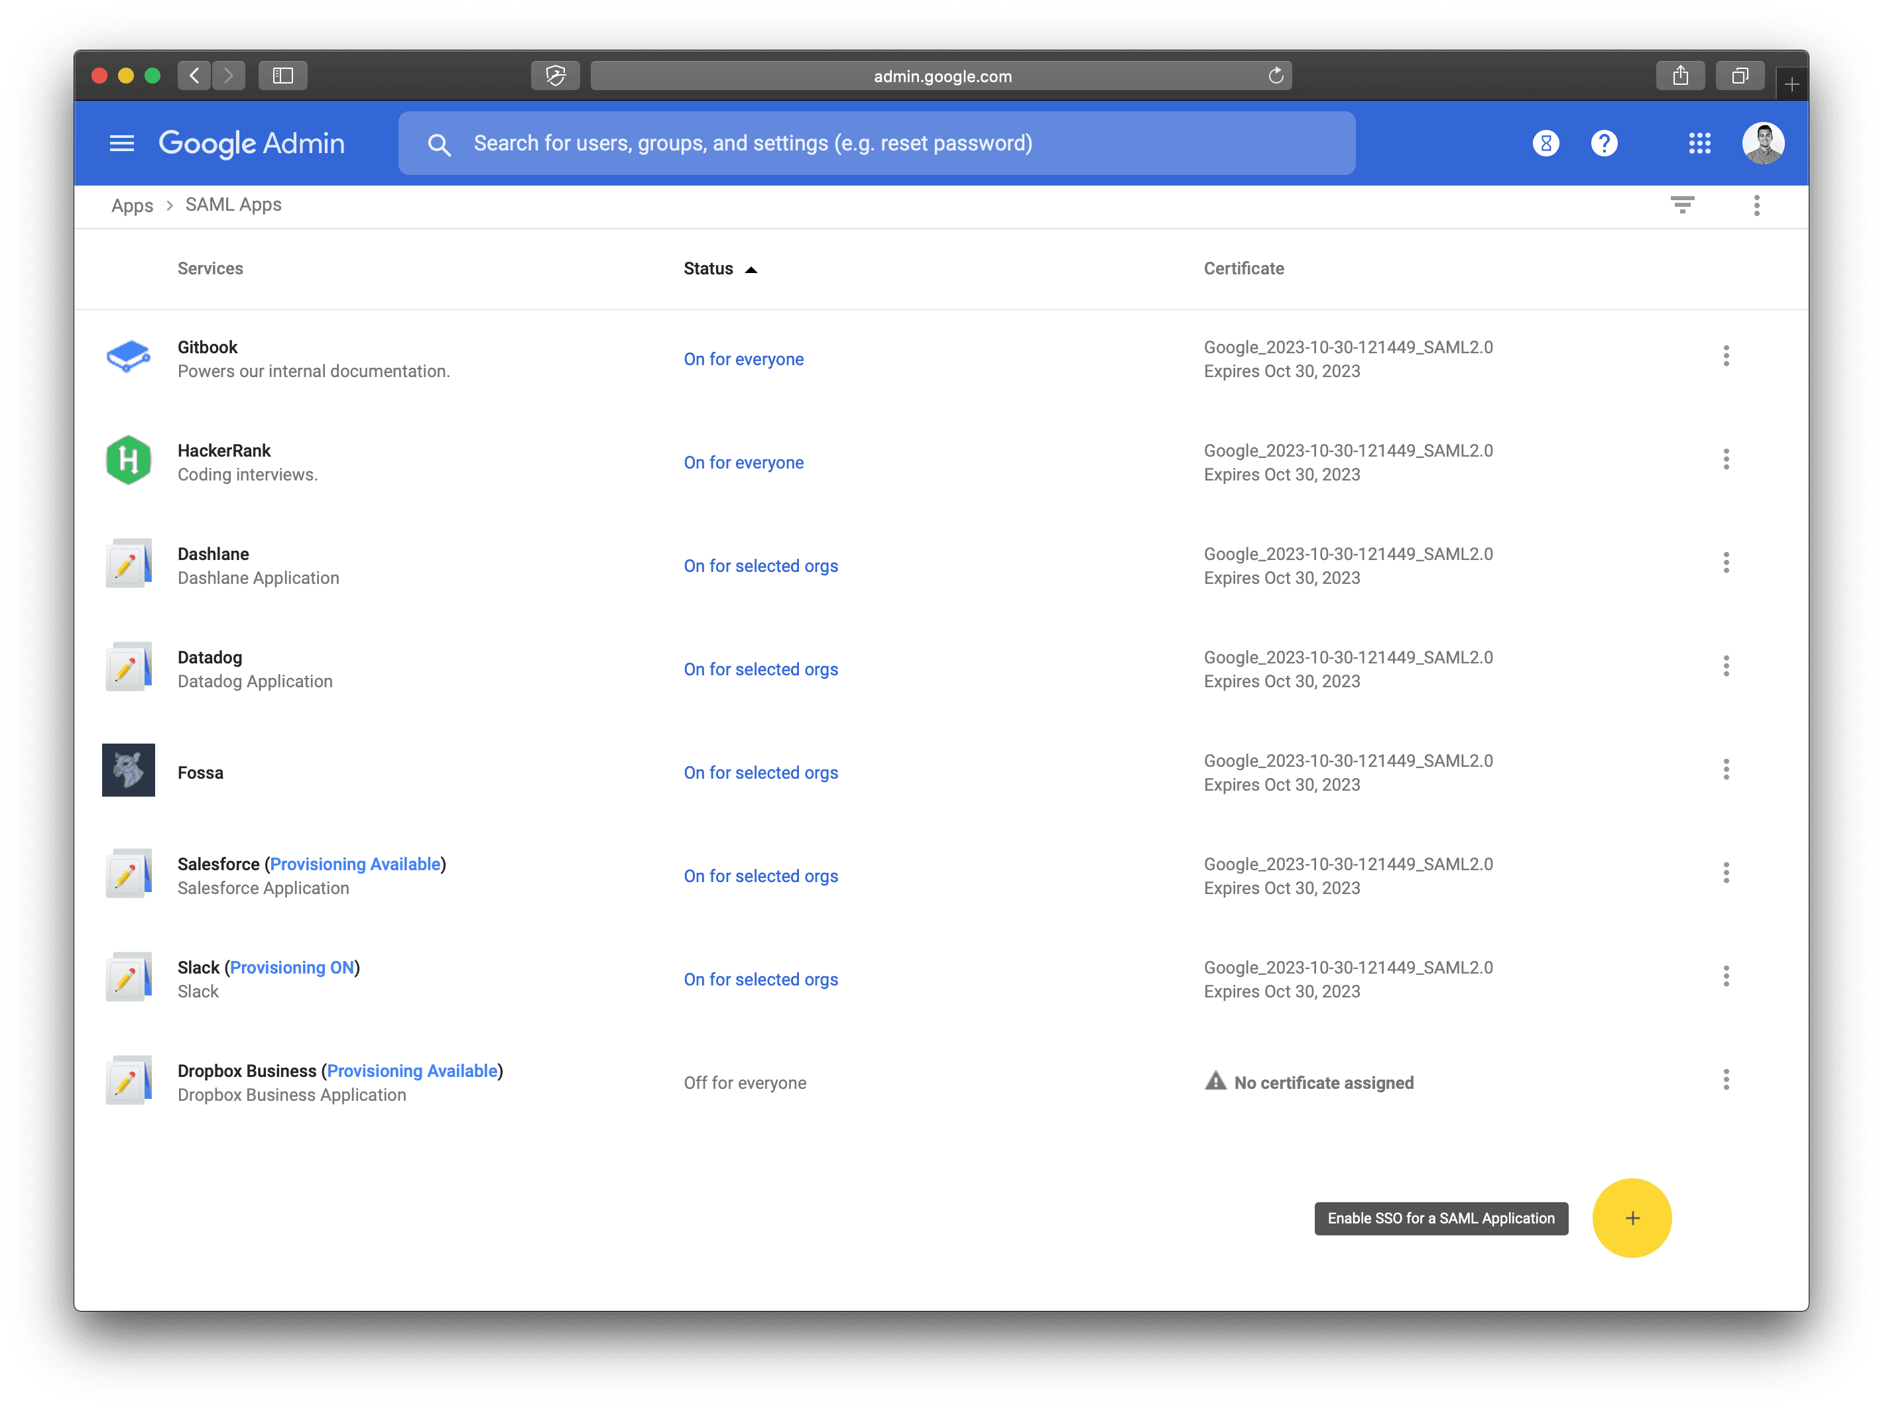
Task: Click the account profile avatar
Action: [x=1763, y=143]
